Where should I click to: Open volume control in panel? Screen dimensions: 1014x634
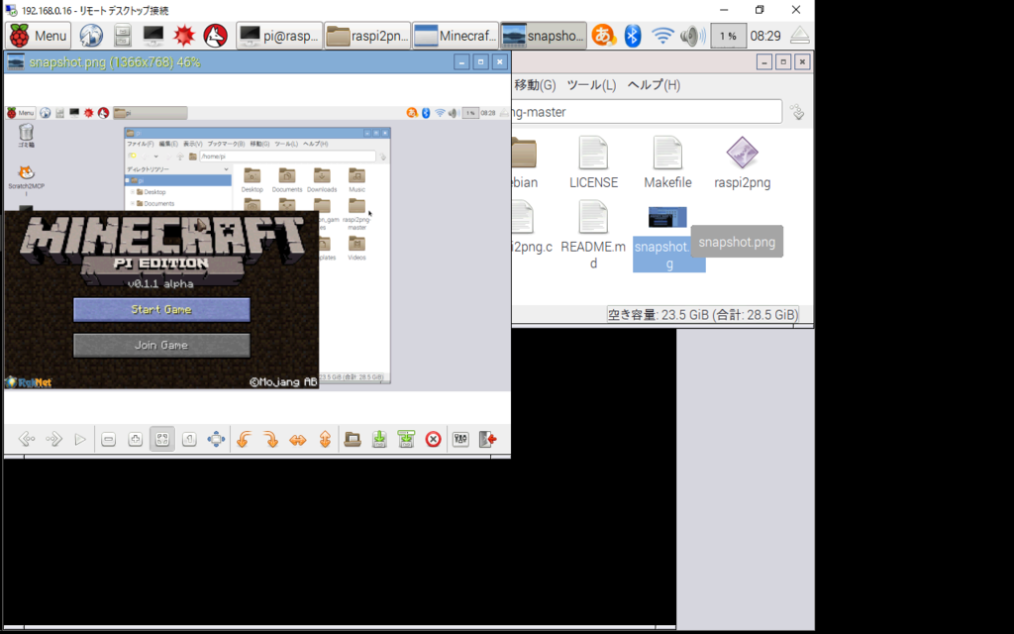click(x=692, y=36)
